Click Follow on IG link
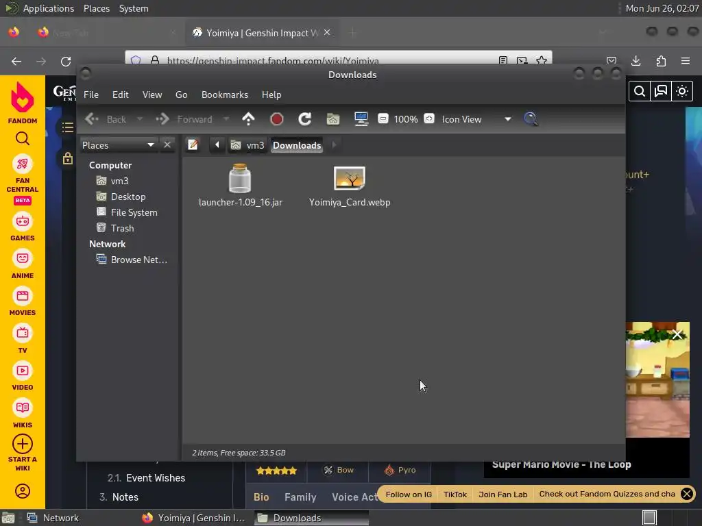The width and height of the screenshot is (702, 526). coord(409,494)
